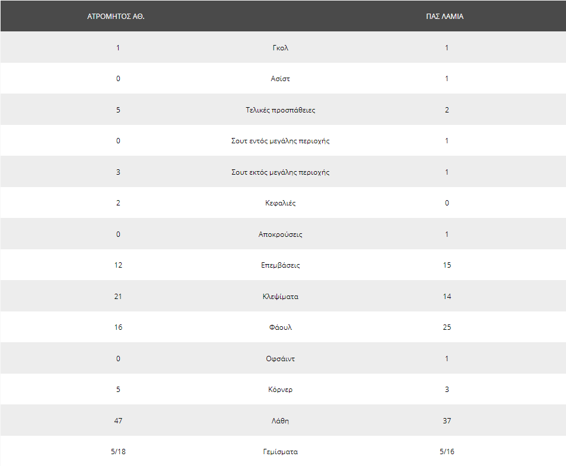Click the ΠΑΣ ΛΑΜΙΑ column header
This screenshot has width=566, height=466.
[x=444, y=16]
